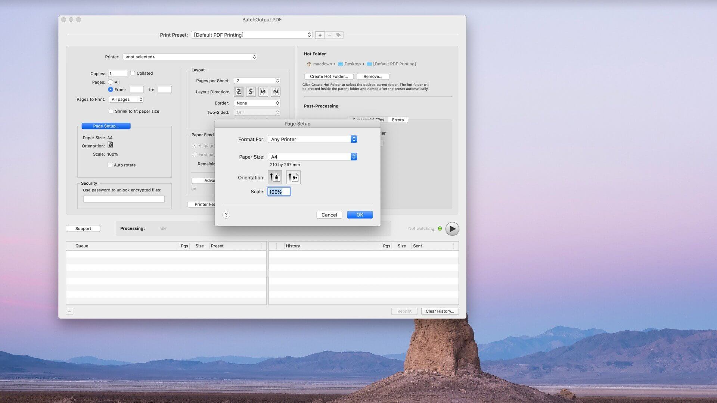This screenshot has height=403, width=717.
Task: Open the Border dropdown
Action: (257, 103)
